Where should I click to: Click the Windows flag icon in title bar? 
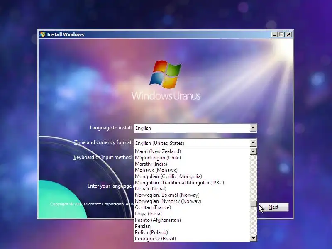point(42,34)
